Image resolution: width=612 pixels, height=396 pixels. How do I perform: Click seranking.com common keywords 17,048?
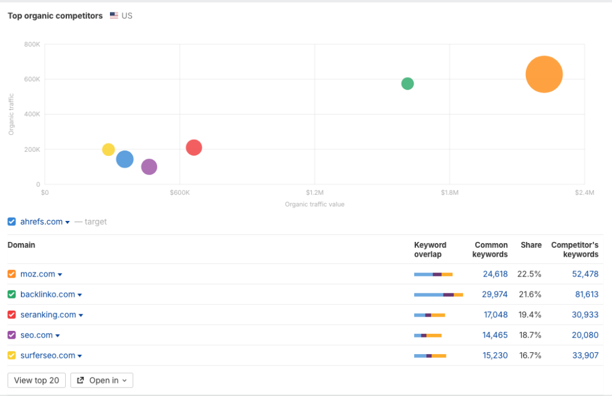tap(495, 314)
